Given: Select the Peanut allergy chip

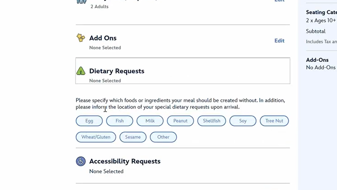Looking at the screenshot, I should click(180, 121).
